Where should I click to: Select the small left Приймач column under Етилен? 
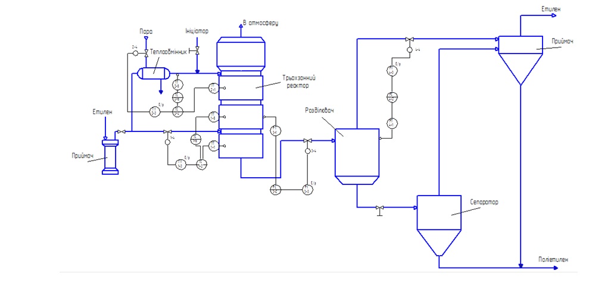(x=110, y=156)
